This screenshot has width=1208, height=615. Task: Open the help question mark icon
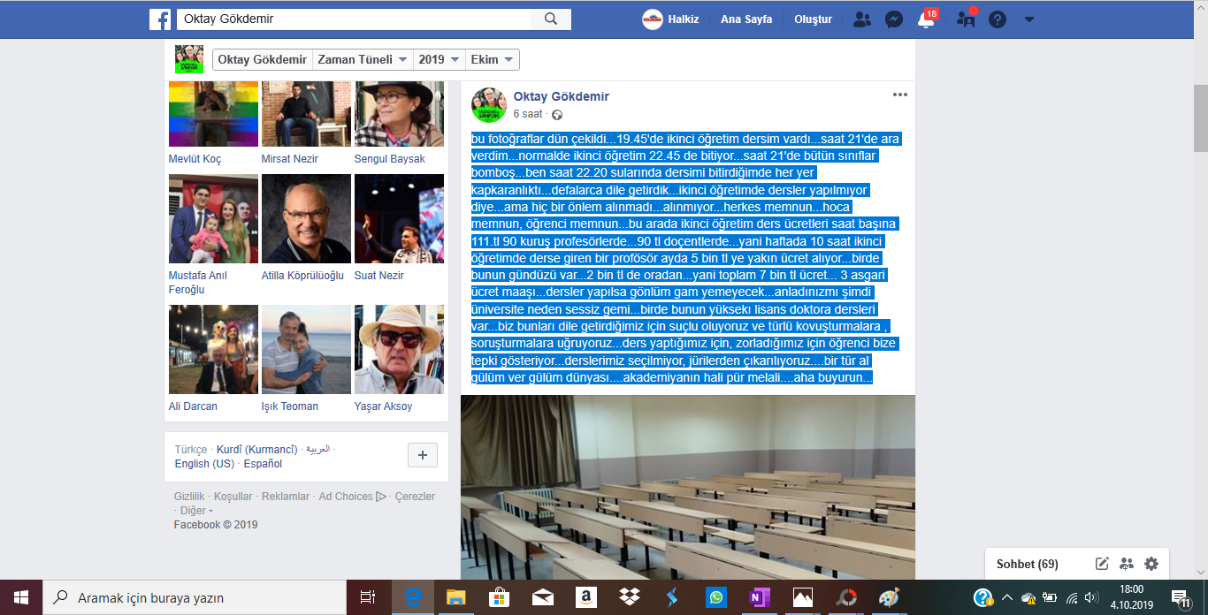point(998,19)
